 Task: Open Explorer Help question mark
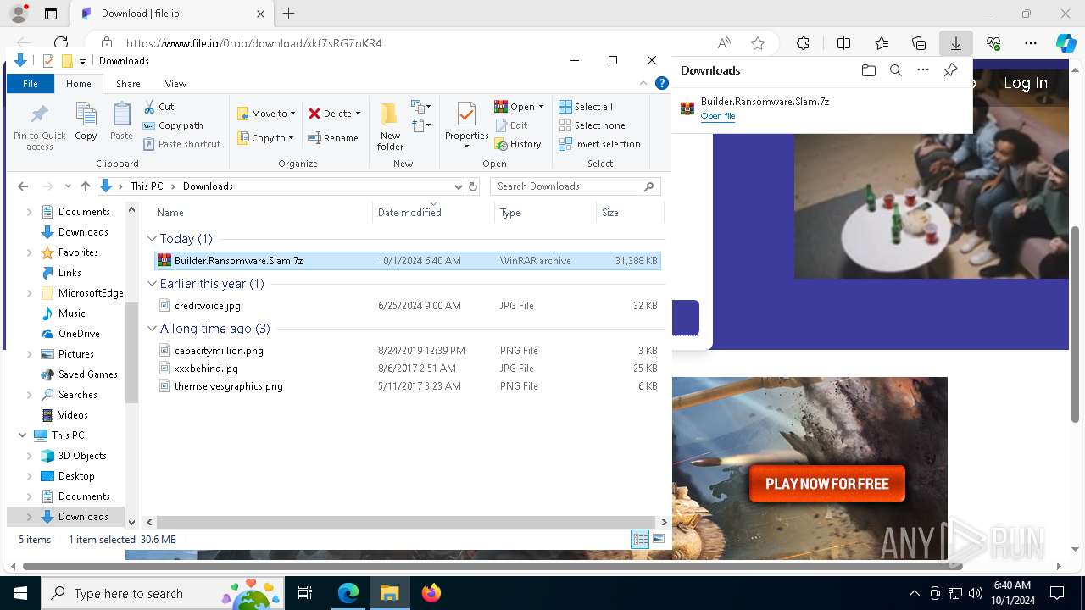pyautogui.click(x=662, y=83)
